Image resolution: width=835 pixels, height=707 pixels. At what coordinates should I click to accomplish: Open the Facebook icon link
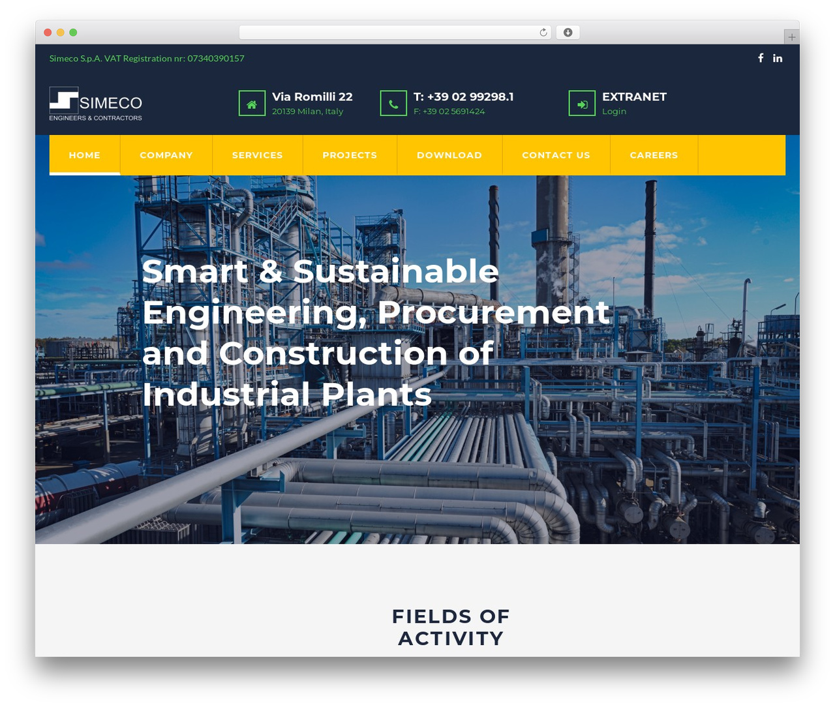tap(761, 58)
